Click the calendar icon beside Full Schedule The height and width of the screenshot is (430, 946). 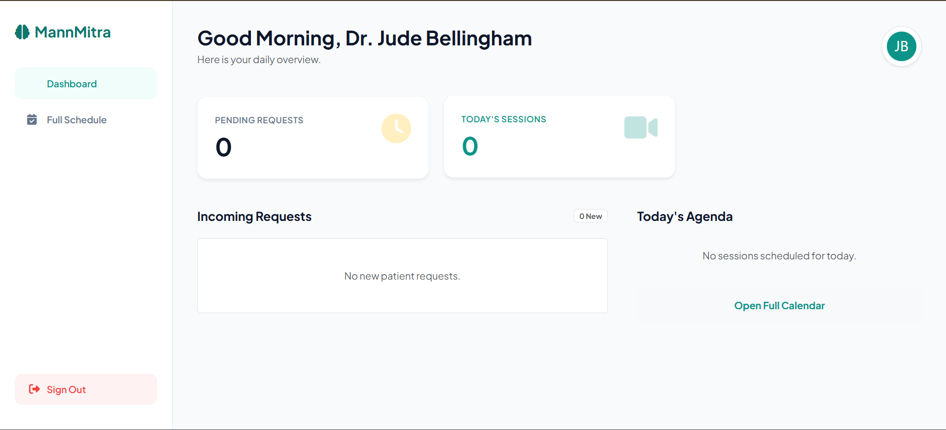tap(32, 120)
